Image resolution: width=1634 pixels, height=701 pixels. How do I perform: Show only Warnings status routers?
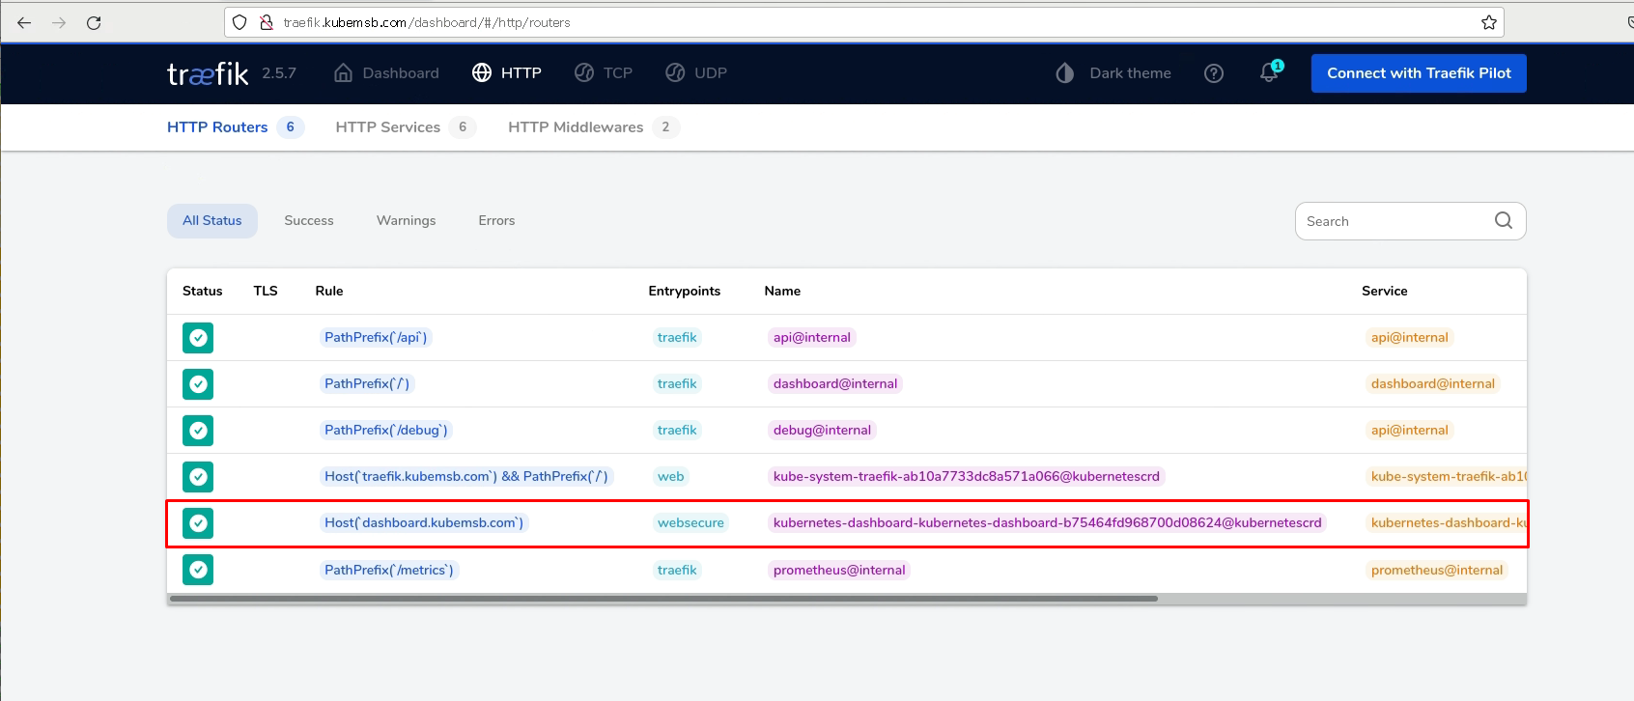pos(406,221)
